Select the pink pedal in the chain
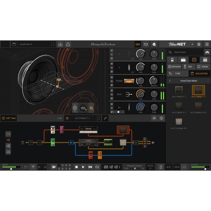 [x=62, y=130]
